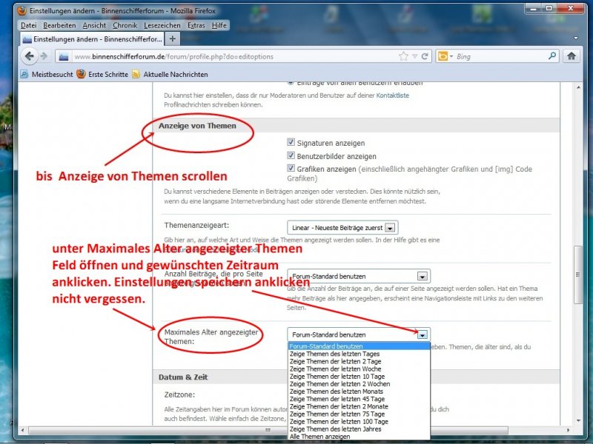Viewport: 593px width, 444px height.
Task: Open a new tab with the plus button
Action: coord(173,38)
